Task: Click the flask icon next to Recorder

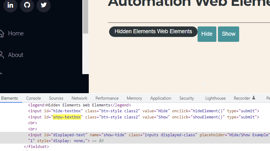Action: pos(254,98)
